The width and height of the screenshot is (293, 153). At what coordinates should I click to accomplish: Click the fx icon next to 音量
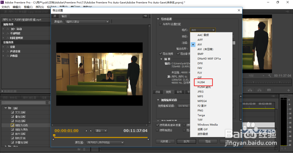[x=8, y=47]
